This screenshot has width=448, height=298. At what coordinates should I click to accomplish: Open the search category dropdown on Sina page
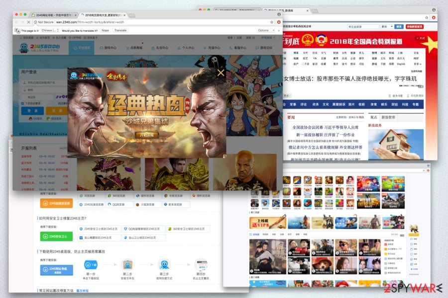(x=387, y=26)
